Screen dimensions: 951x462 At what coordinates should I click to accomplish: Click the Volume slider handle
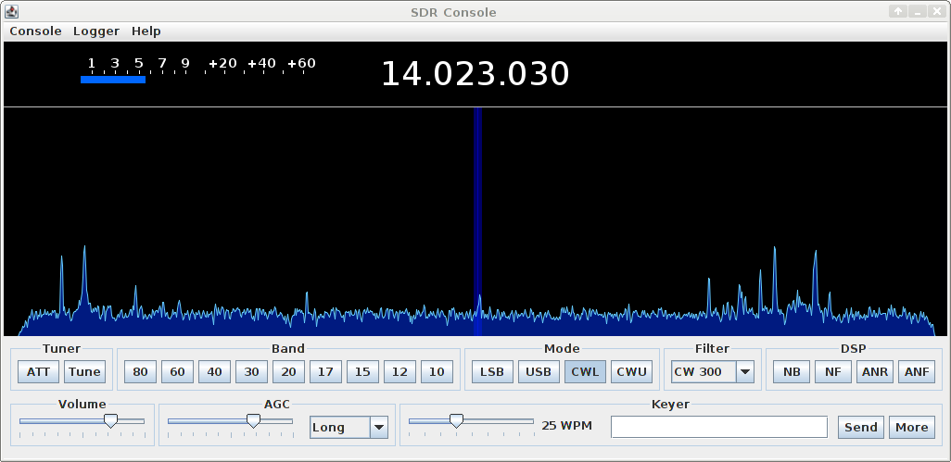tap(110, 420)
